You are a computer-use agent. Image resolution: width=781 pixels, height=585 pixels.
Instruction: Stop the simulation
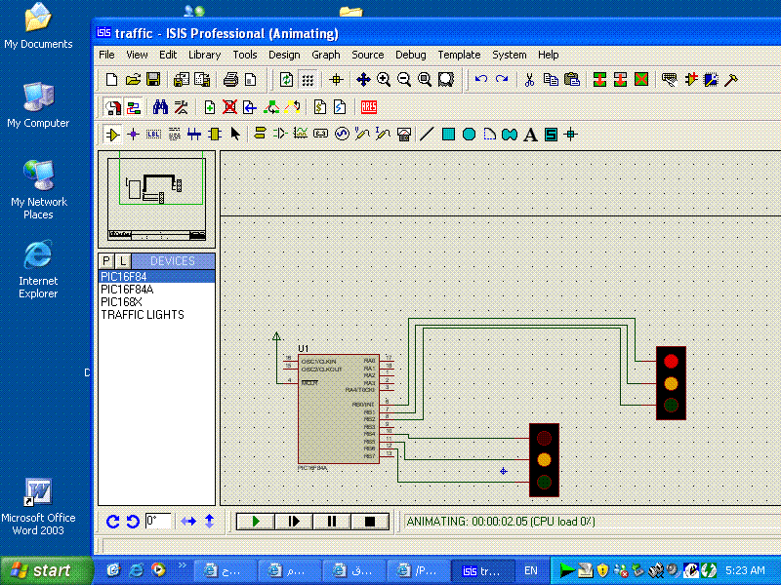tap(370, 521)
